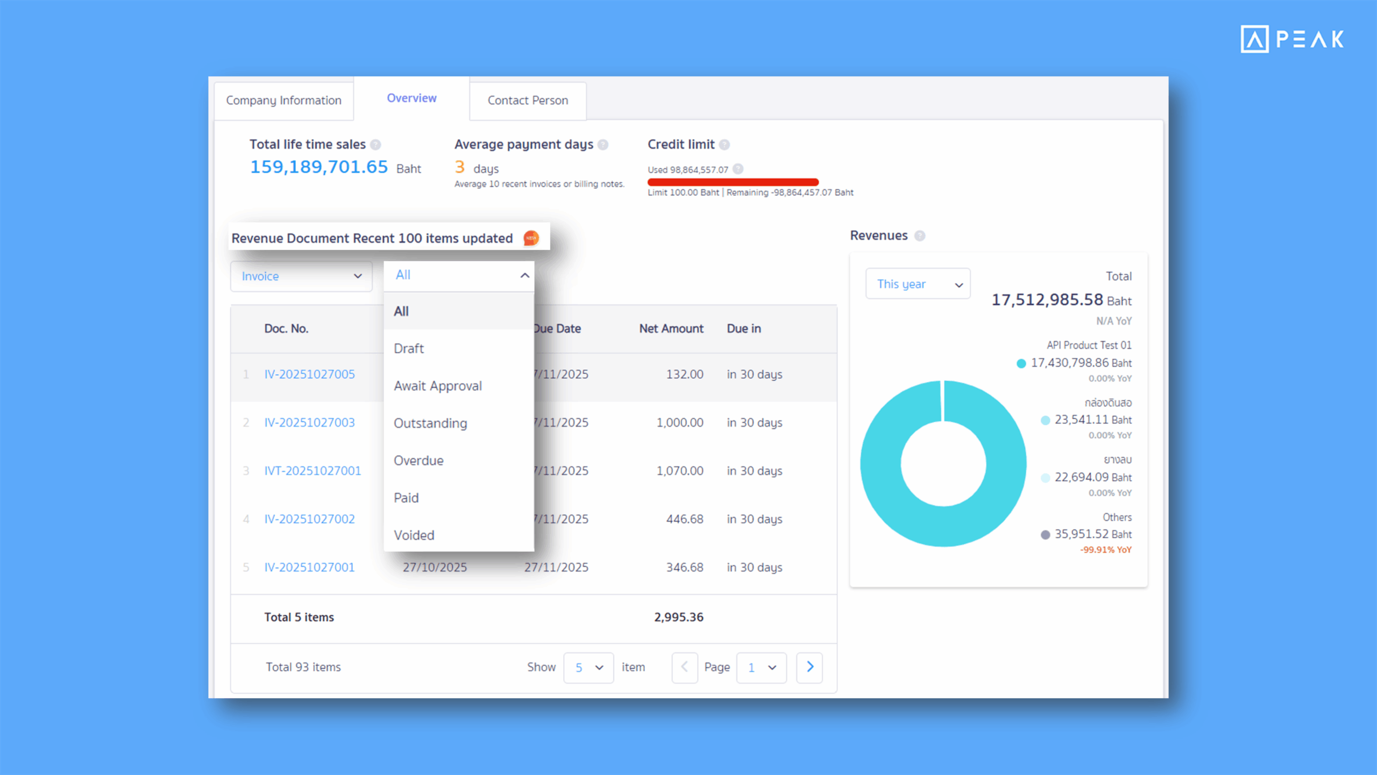Click the red credit limit usage bar

pos(733,182)
